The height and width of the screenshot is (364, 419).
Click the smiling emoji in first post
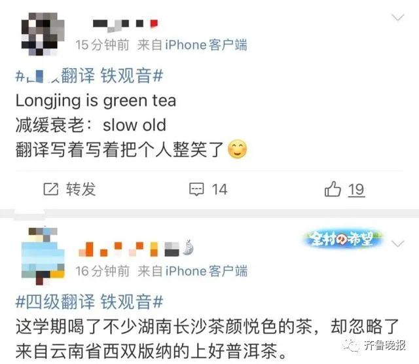pos(237,149)
